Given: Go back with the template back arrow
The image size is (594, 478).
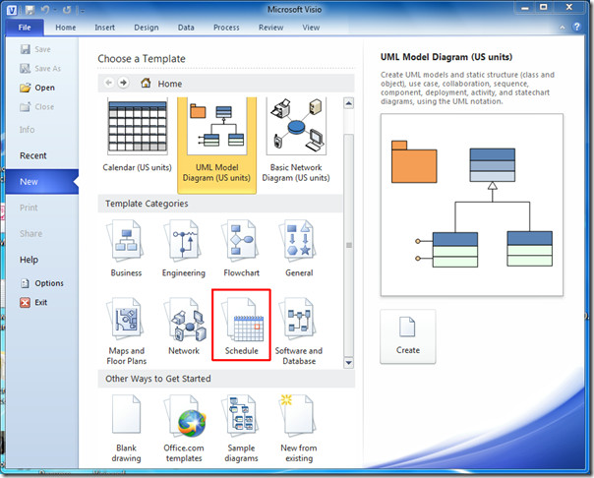Looking at the screenshot, I should (109, 83).
